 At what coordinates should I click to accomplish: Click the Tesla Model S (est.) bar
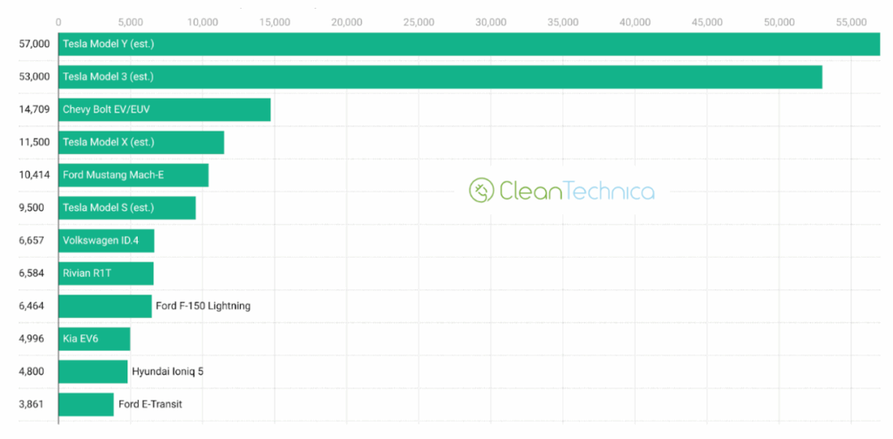pyautogui.click(x=127, y=207)
